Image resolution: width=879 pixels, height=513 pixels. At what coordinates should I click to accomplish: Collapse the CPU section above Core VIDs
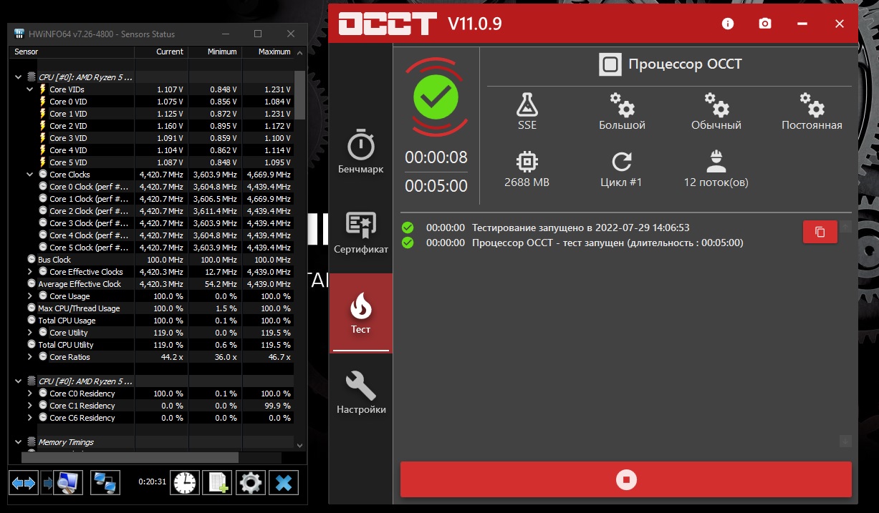19,77
